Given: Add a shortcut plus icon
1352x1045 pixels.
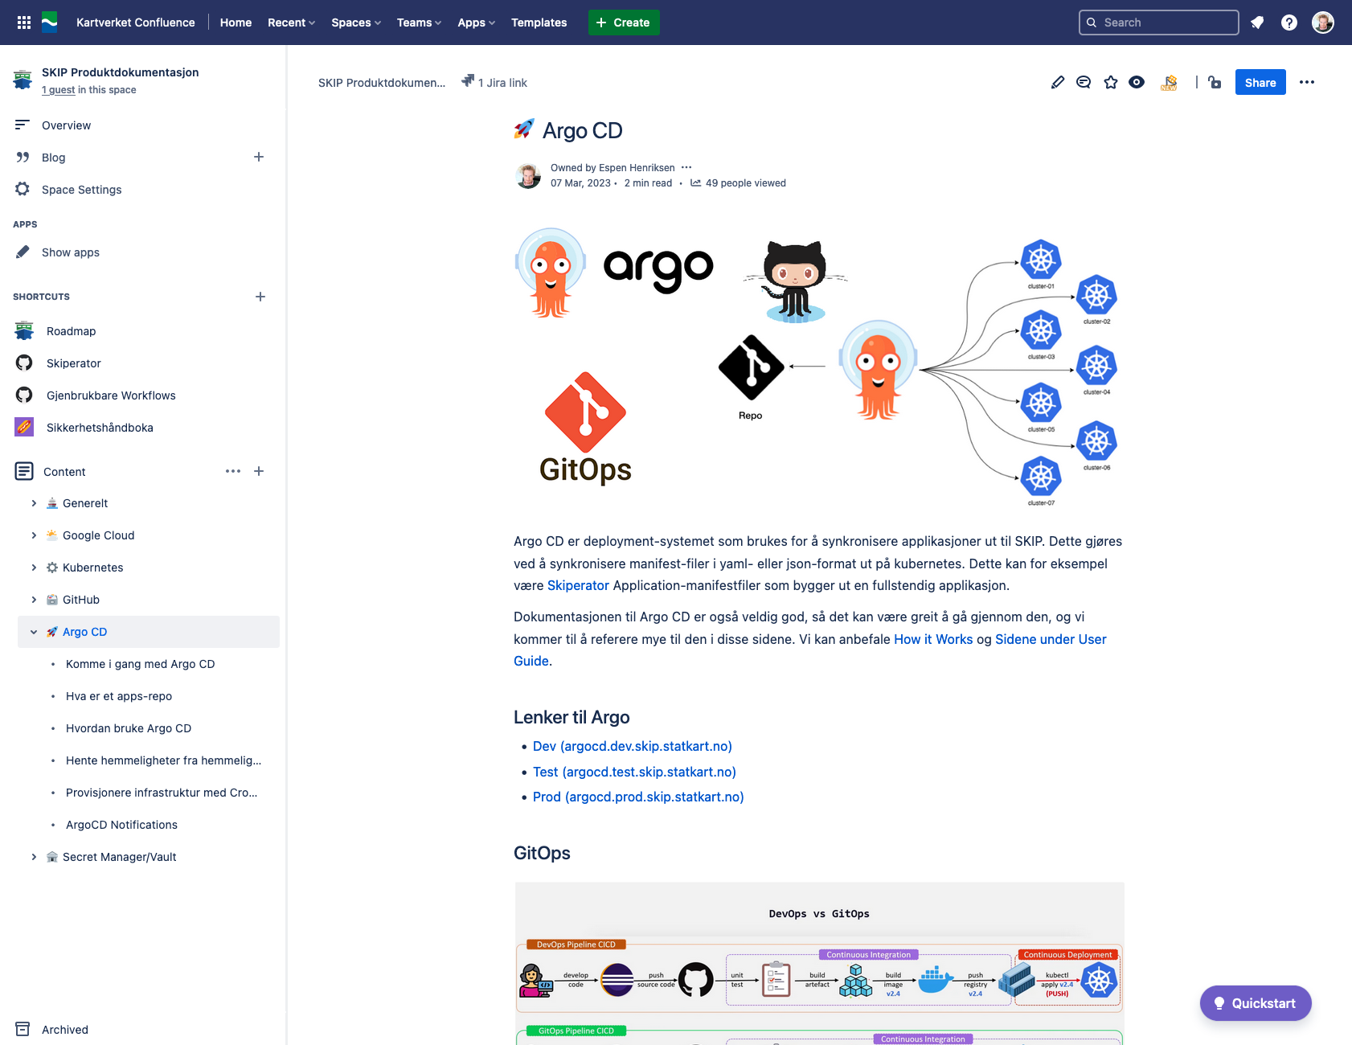Looking at the screenshot, I should click(x=260, y=297).
